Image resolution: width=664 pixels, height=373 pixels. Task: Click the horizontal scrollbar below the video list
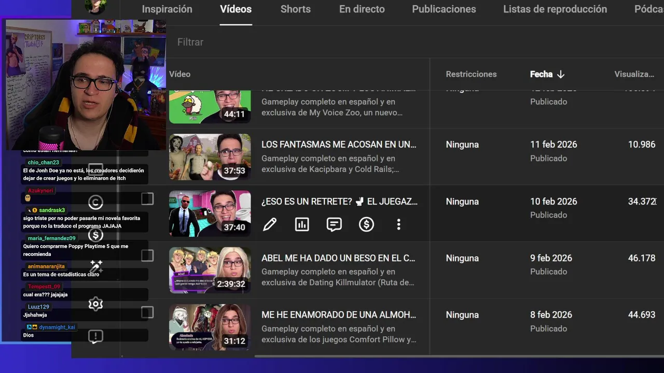point(459,356)
